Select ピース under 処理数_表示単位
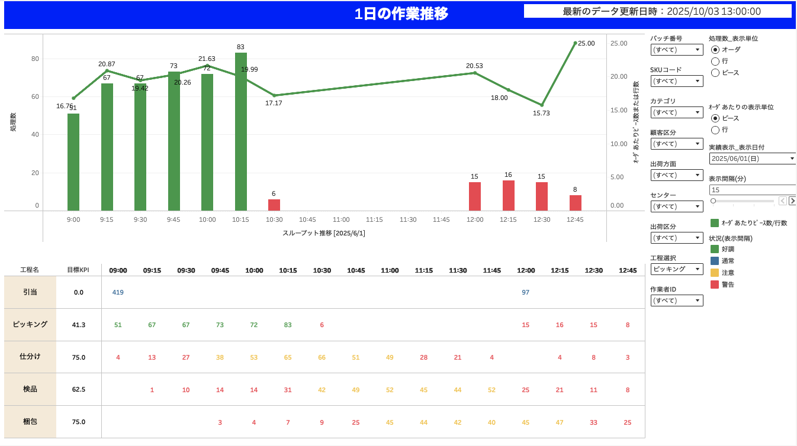Screen dimensions: 797x446 click(715, 73)
